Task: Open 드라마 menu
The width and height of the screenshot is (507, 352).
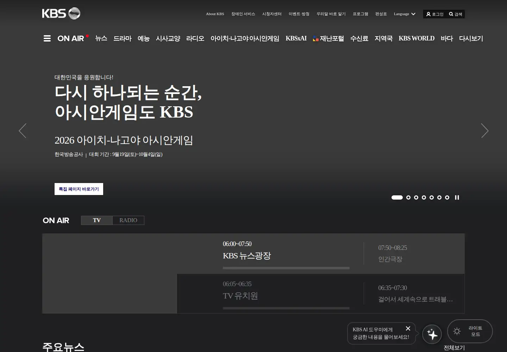Action: point(123,38)
